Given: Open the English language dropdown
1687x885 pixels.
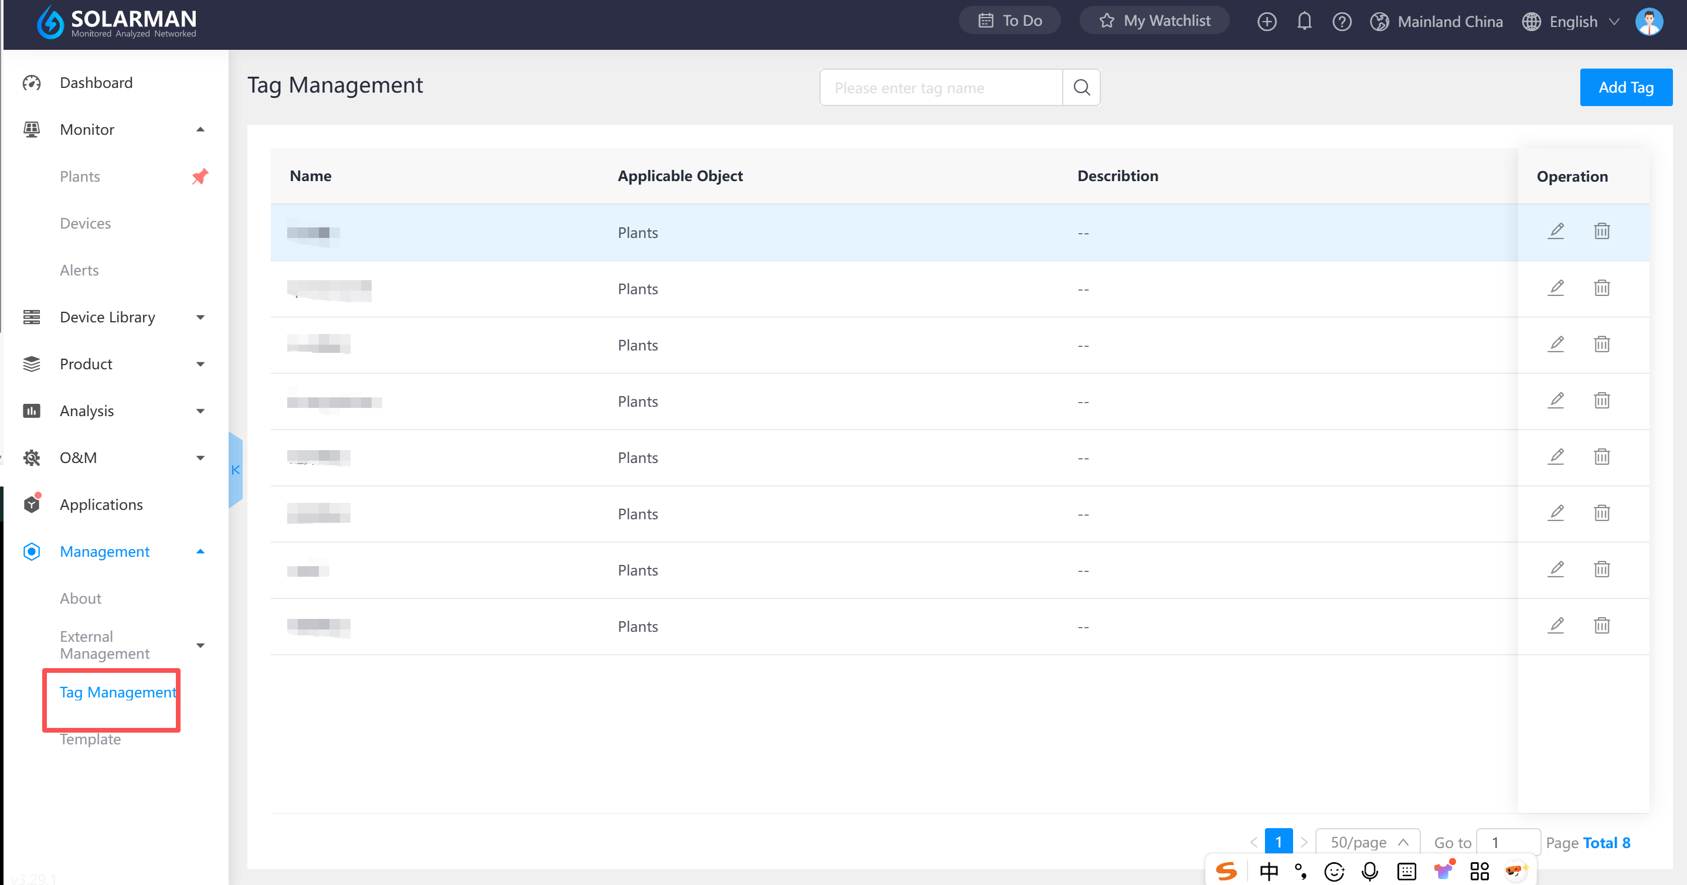Looking at the screenshot, I should [1573, 22].
